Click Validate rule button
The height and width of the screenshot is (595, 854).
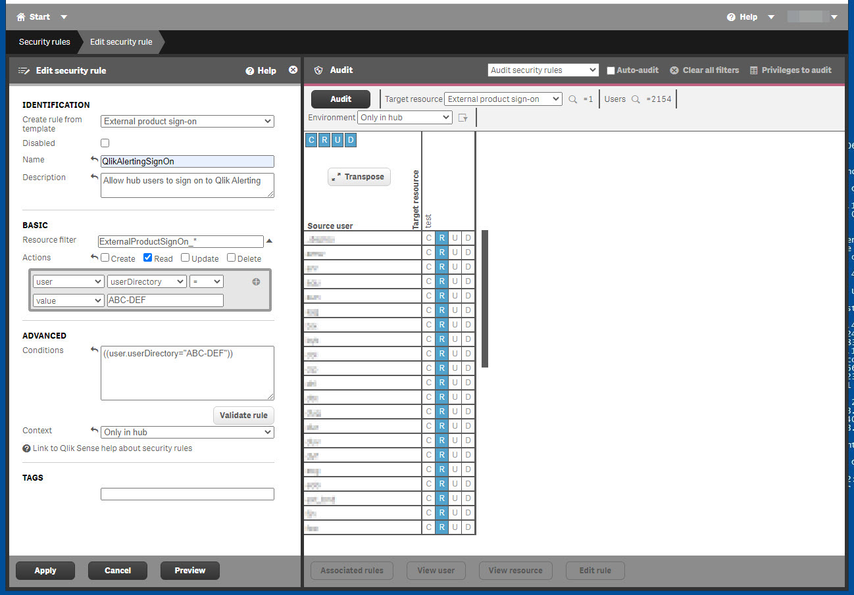point(243,415)
